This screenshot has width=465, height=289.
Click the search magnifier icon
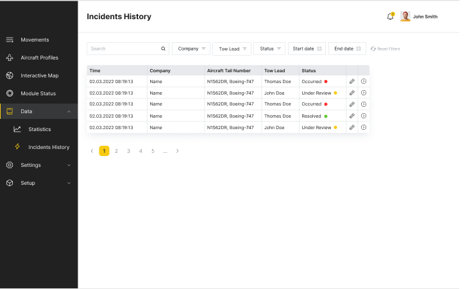pos(164,49)
